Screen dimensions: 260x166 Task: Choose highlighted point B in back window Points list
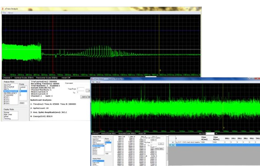click(23, 91)
